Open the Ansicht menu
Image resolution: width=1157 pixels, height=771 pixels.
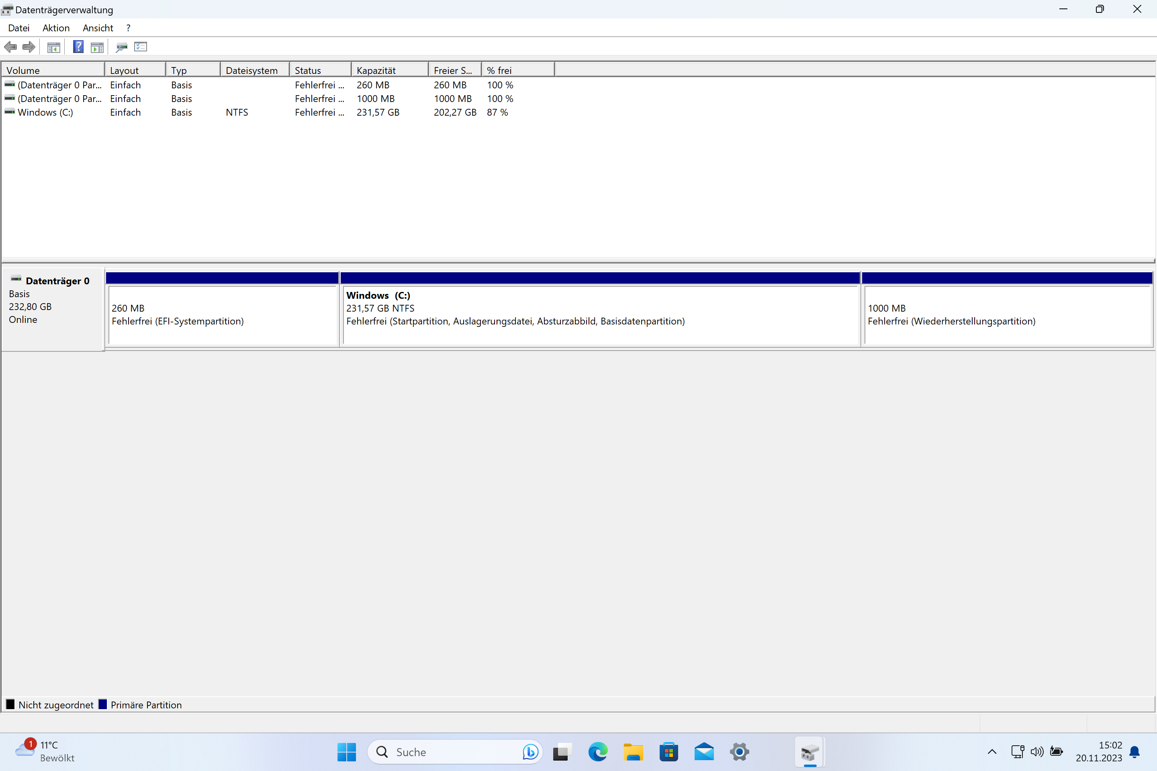97,28
